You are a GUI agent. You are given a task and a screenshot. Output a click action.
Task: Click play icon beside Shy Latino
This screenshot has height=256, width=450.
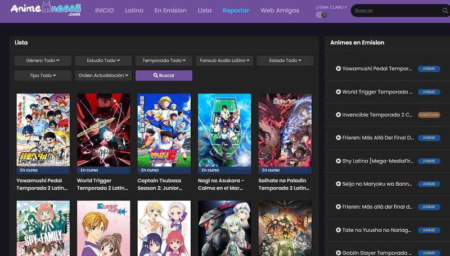(x=339, y=161)
